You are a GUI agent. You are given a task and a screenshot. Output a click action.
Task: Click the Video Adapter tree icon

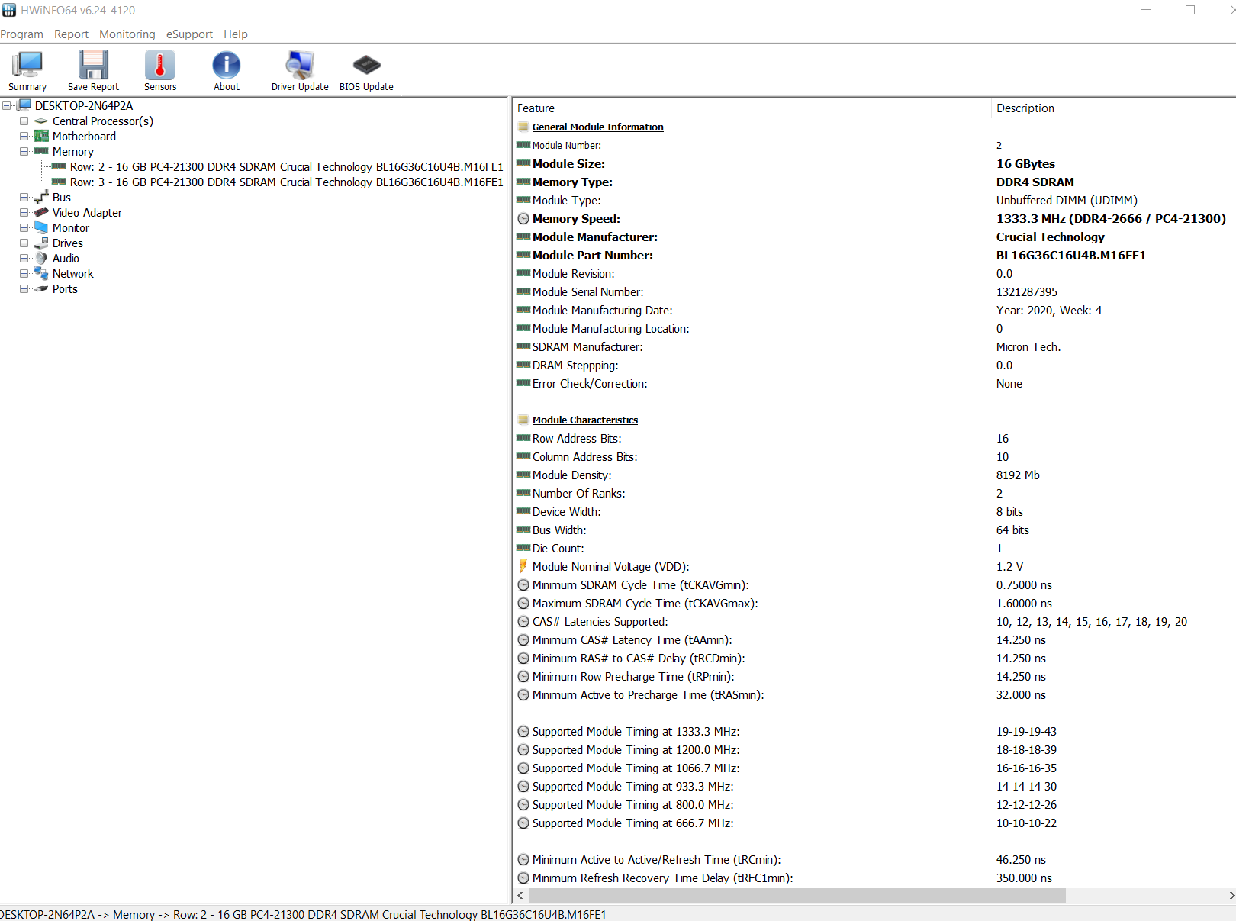coord(41,213)
